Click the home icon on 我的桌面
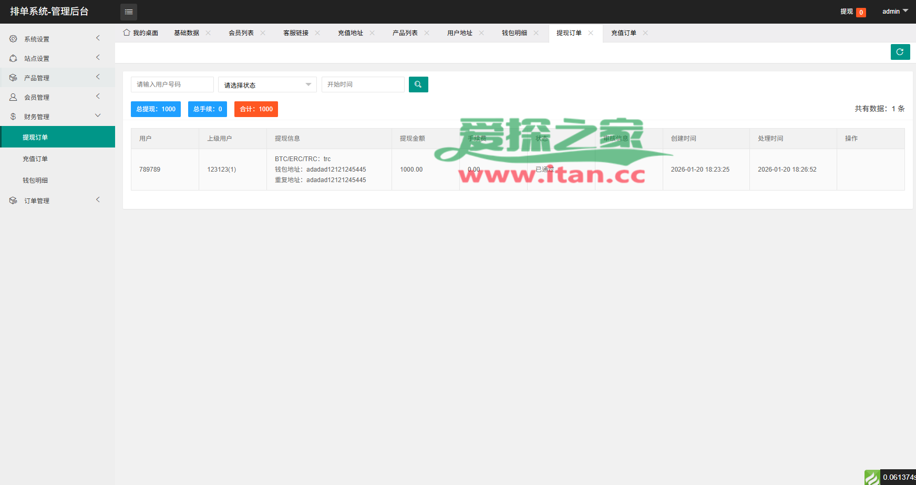This screenshot has width=916, height=485. pyautogui.click(x=127, y=33)
